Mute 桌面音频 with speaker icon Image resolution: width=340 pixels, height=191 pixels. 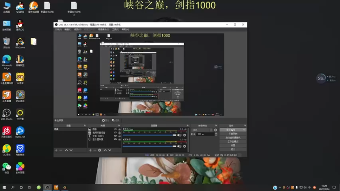click(179, 146)
